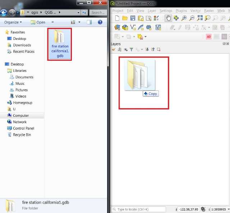Open the Raster menu
The height and width of the screenshot is (213, 230).
click(209, 11)
